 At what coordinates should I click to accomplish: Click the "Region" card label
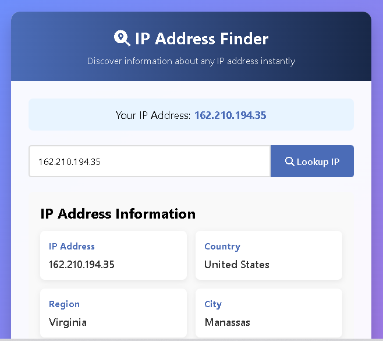pyautogui.click(x=64, y=304)
